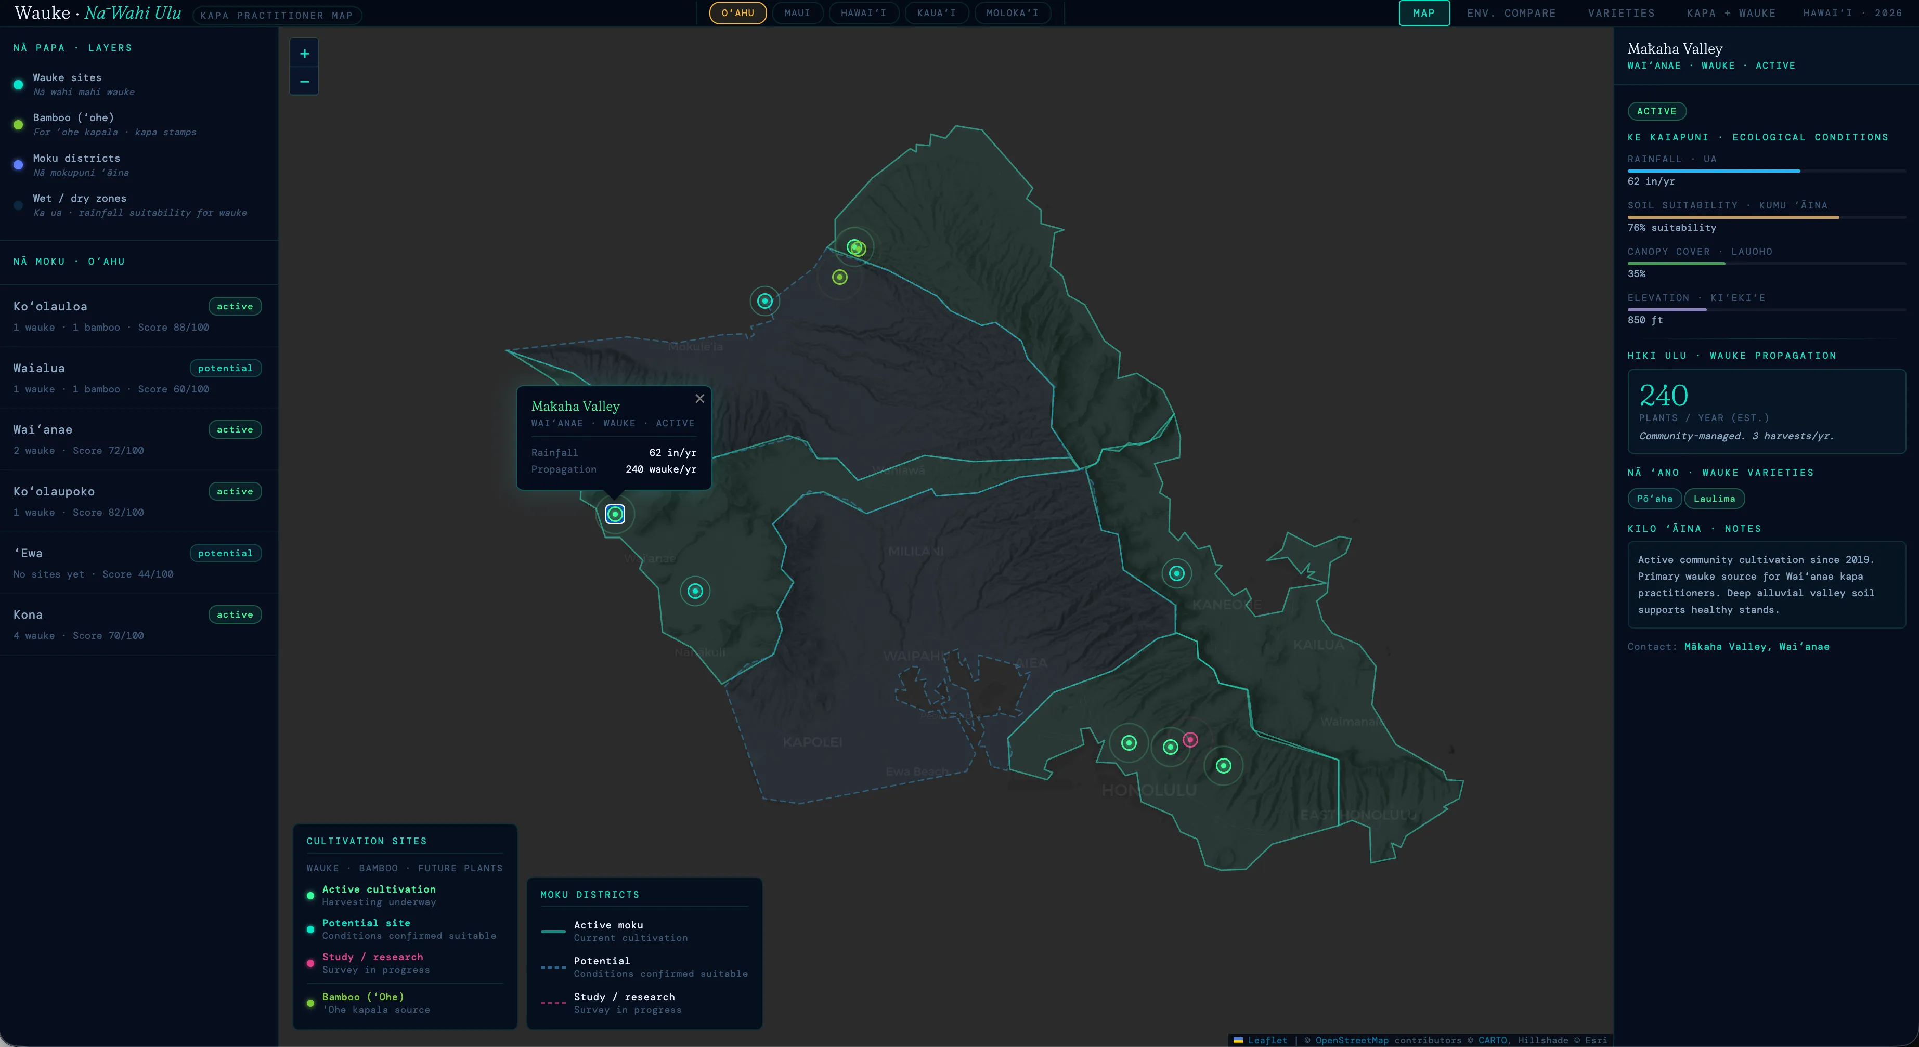Switch to the Kaua'i island tab
Image resolution: width=1919 pixels, height=1047 pixels.
[x=937, y=14]
